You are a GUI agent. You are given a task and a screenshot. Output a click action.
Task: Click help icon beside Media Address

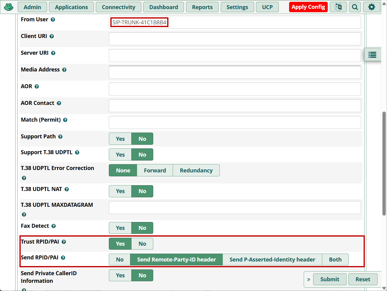click(64, 70)
